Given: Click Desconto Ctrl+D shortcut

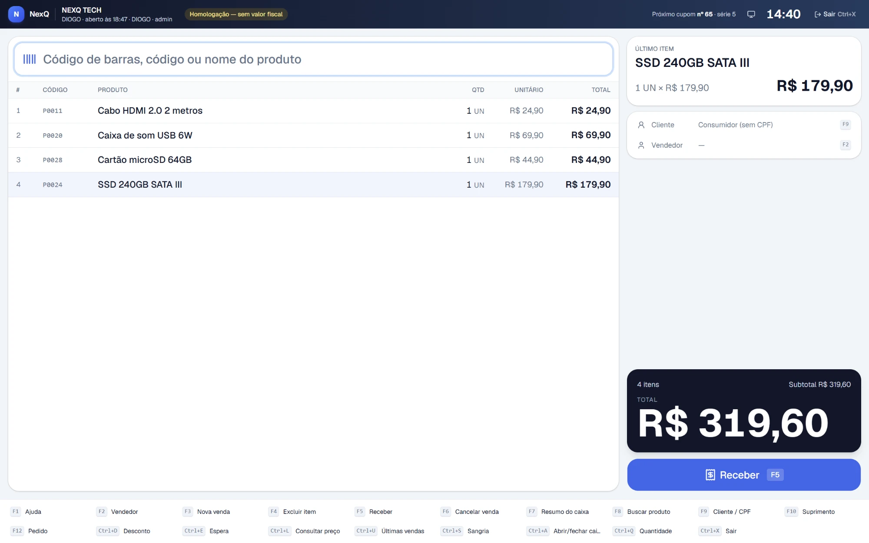Looking at the screenshot, I should click(123, 531).
